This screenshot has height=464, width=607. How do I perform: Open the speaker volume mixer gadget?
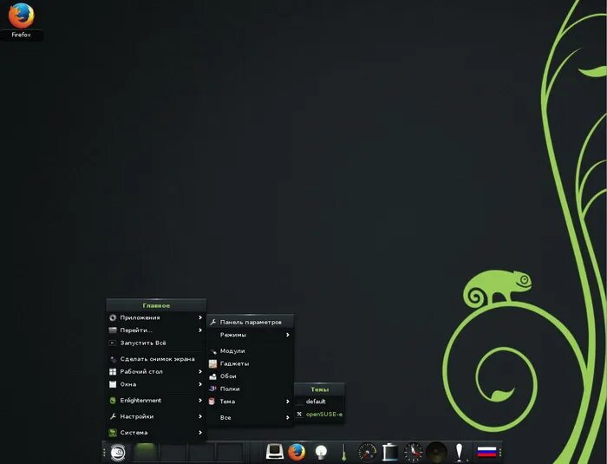coord(436,452)
